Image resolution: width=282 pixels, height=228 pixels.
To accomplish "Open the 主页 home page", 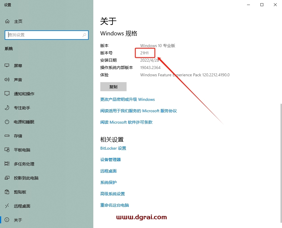I will click(x=18, y=21).
